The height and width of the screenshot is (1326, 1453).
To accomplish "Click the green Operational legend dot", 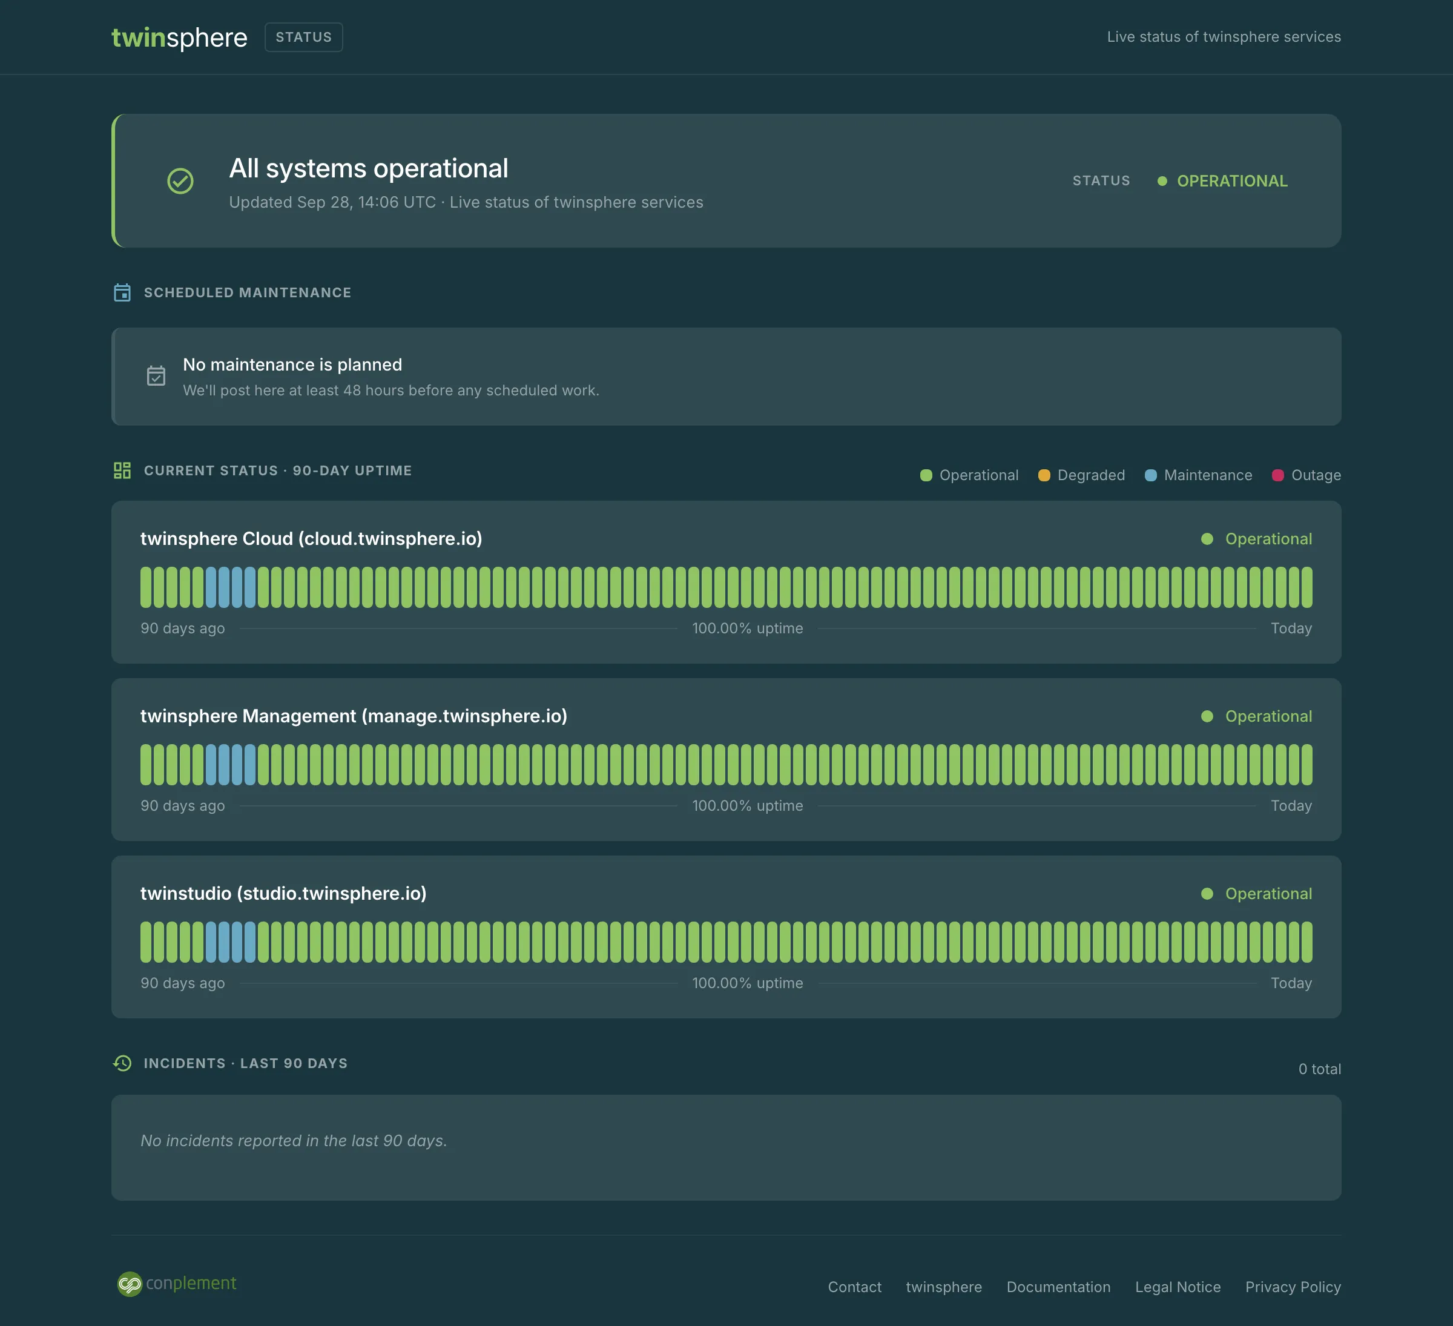I will tap(926, 476).
